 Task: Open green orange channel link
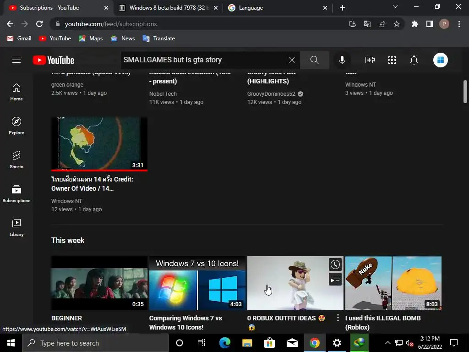pyautogui.click(x=67, y=85)
